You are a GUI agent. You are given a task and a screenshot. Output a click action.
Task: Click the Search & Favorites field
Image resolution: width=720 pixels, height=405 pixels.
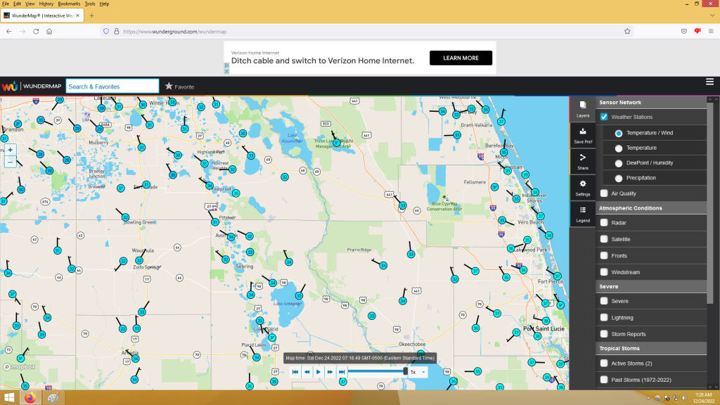112,86
